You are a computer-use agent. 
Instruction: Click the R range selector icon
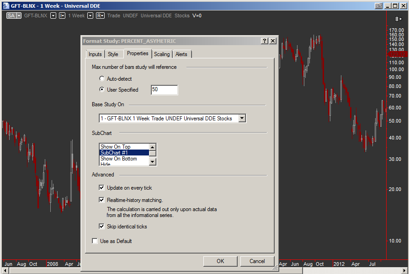100,16
